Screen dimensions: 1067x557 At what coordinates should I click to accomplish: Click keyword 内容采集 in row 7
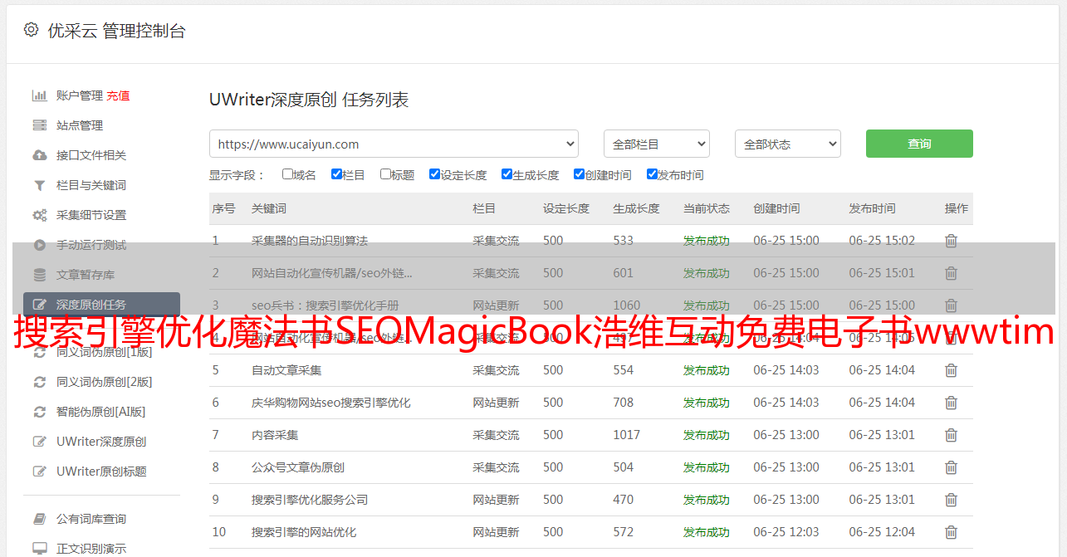275,435
